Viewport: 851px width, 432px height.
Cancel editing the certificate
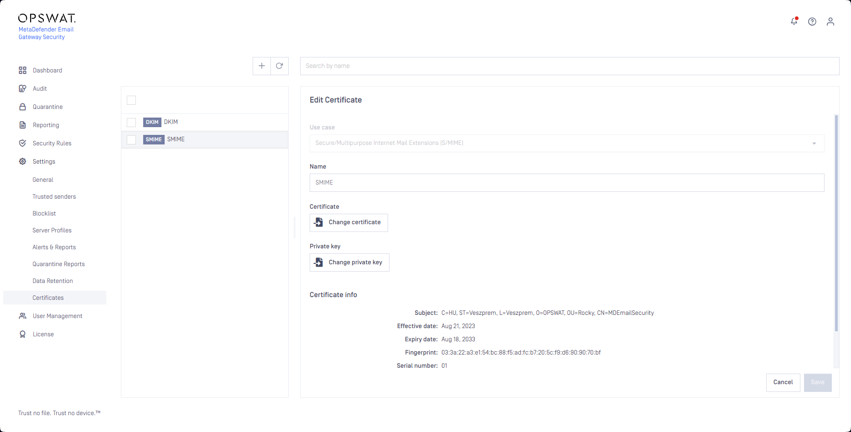[x=783, y=382]
